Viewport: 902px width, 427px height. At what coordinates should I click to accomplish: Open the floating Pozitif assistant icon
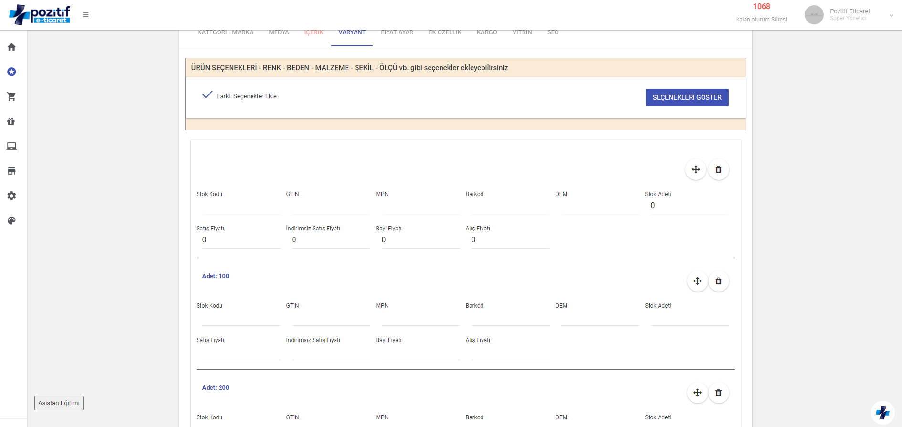pos(882,412)
